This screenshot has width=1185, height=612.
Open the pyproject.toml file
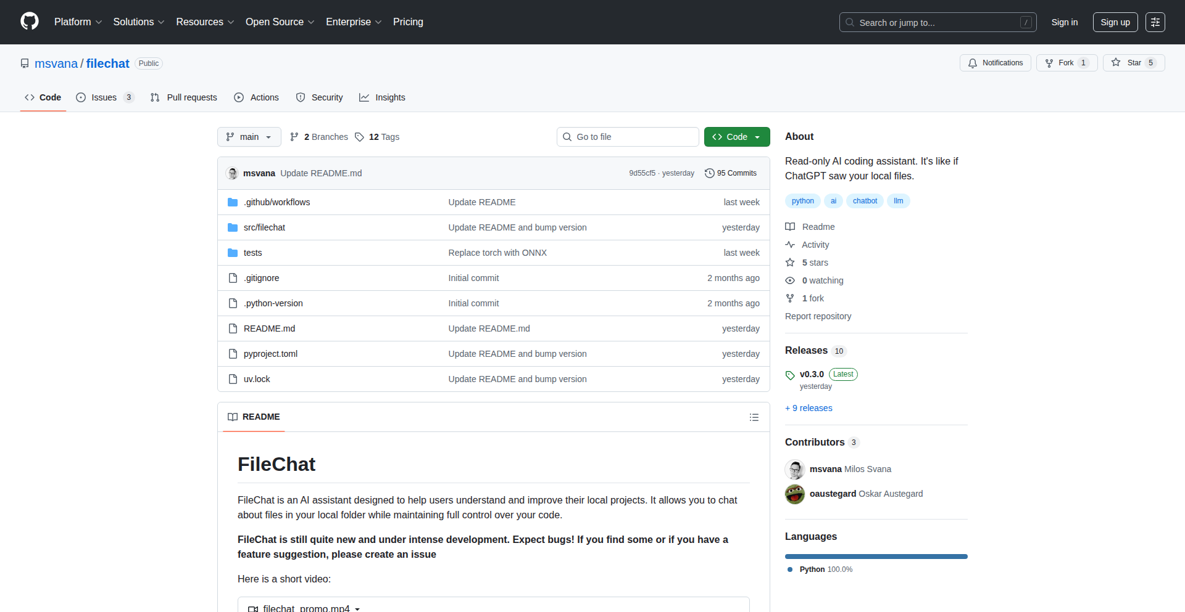pos(270,354)
